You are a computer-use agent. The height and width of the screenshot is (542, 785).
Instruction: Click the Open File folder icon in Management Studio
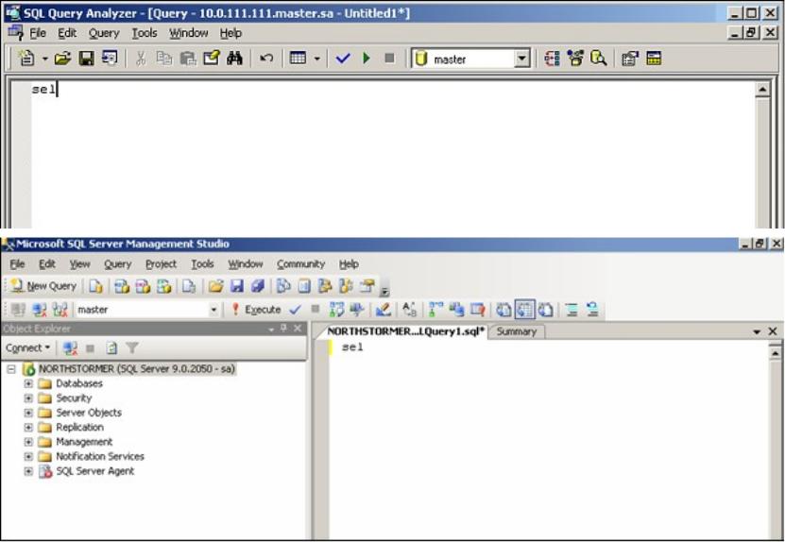(x=215, y=286)
